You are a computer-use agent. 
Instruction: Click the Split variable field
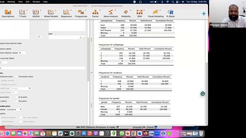(67, 37)
